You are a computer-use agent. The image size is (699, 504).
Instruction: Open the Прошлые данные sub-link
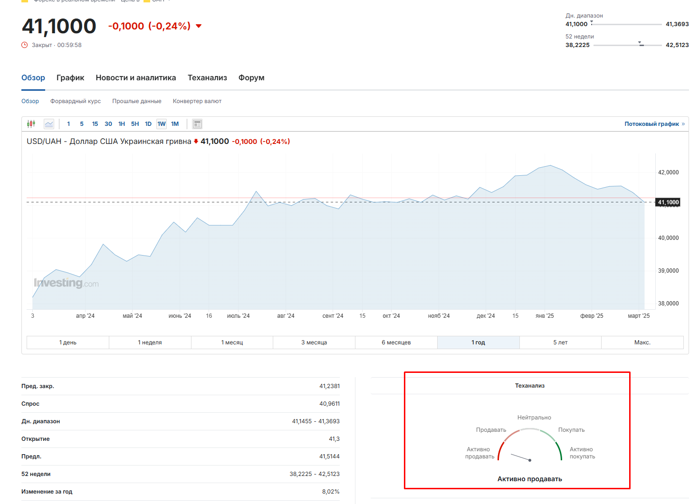click(137, 101)
